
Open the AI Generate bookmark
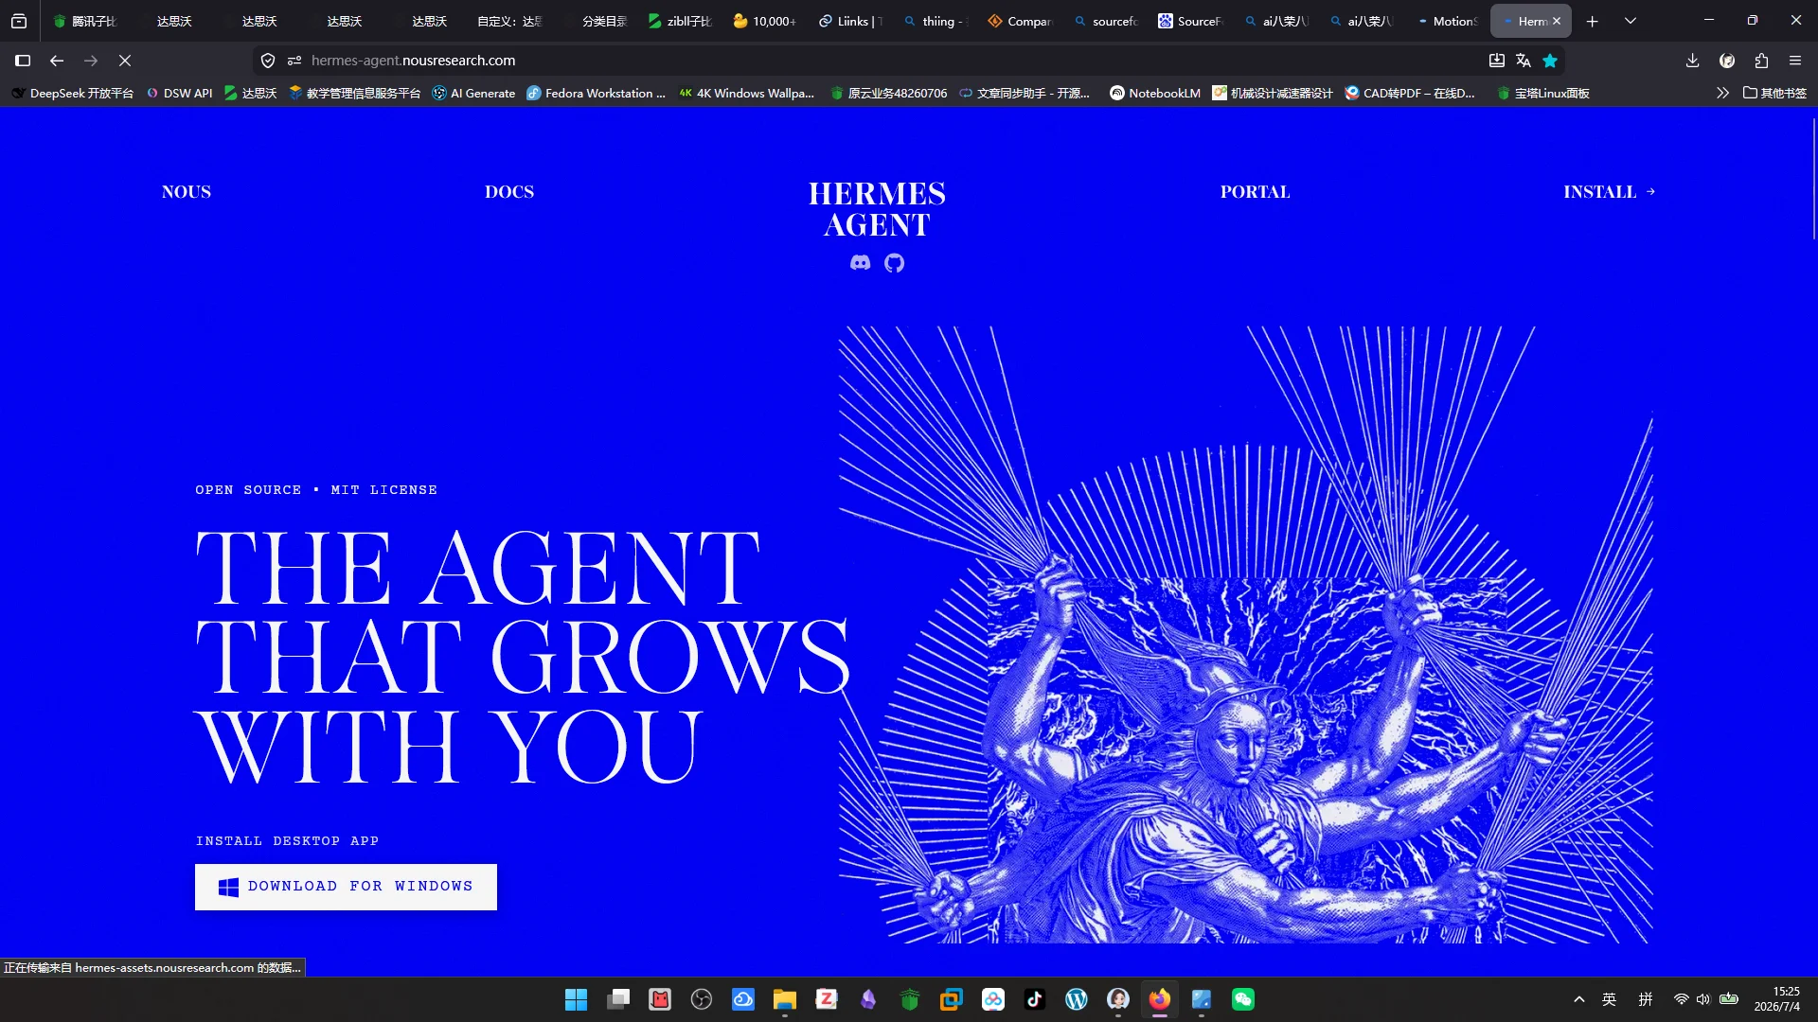tap(473, 93)
